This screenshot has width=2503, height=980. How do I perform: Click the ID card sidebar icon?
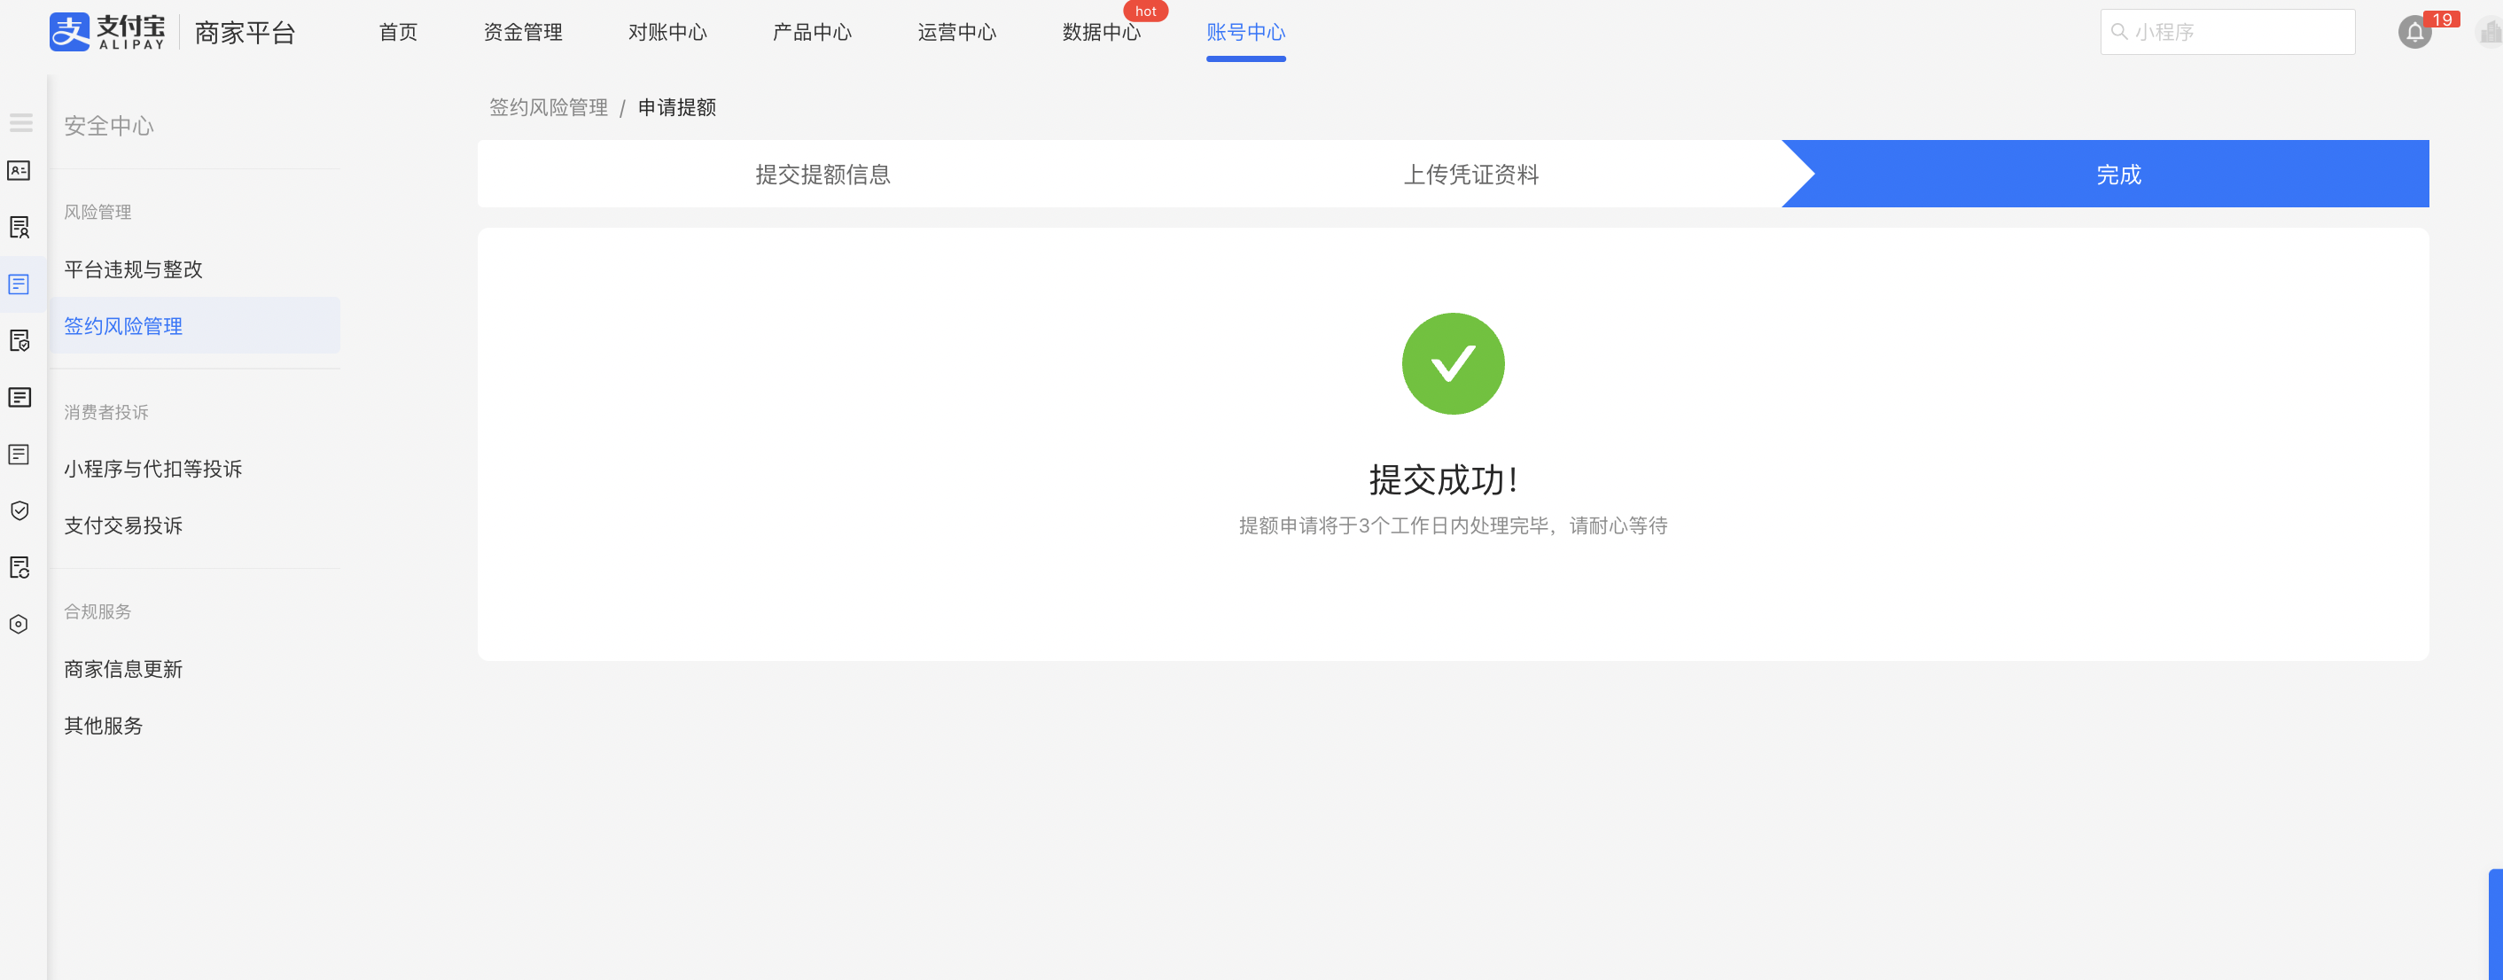tap(19, 171)
